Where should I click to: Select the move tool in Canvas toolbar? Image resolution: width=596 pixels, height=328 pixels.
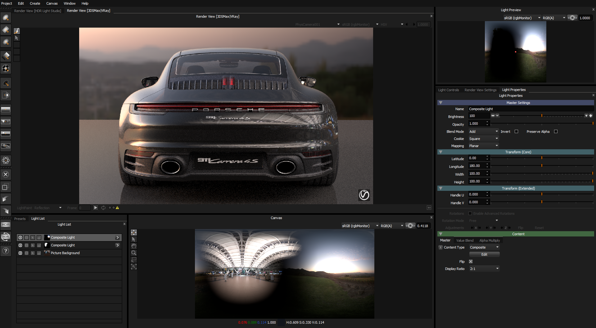134,232
